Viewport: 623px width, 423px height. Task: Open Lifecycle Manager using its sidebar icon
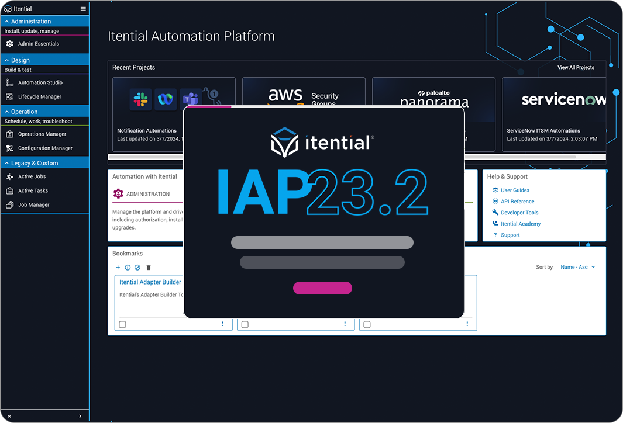point(9,97)
